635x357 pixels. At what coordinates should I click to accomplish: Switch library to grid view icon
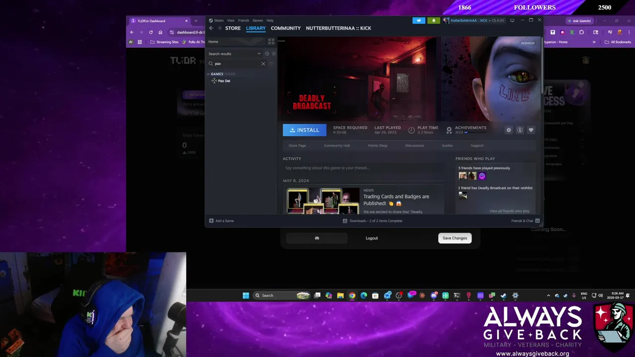271,42
